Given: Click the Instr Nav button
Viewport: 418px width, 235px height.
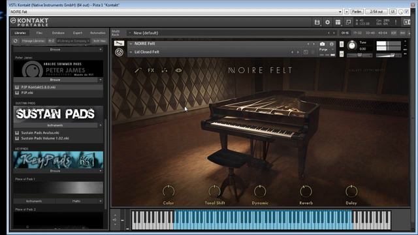Looking at the screenshot, I should pos(99,40).
